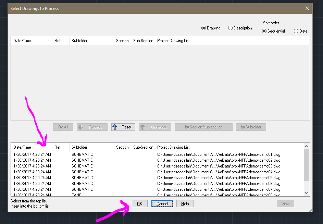Confirm selection with OK
The width and height of the screenshot is (323, 224).
coord(139,203)
